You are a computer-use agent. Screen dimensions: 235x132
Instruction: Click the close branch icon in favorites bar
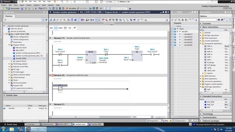(74, 28)
